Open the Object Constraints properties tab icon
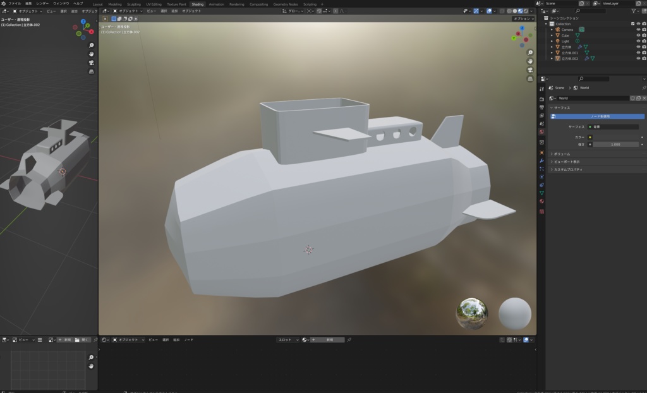 pyautogui.click(x=541, y=185)
